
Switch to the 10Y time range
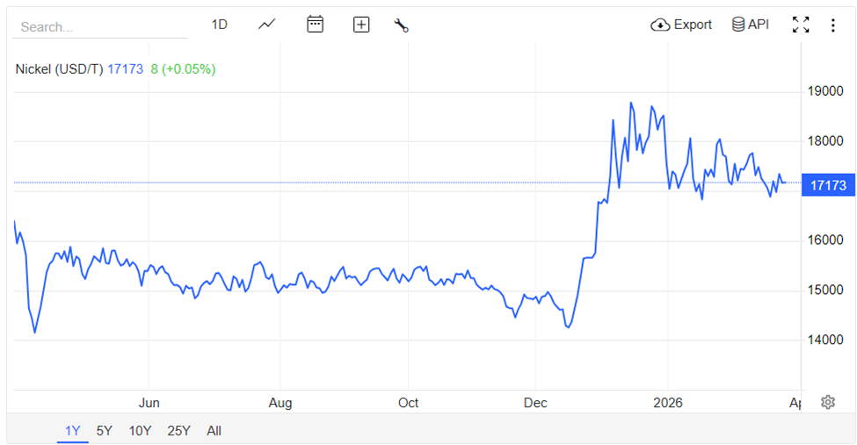pyautogui.click(x=139, y=430)
